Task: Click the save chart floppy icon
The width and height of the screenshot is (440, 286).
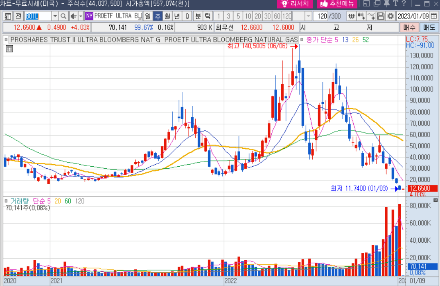Action: tap(381, 16)
